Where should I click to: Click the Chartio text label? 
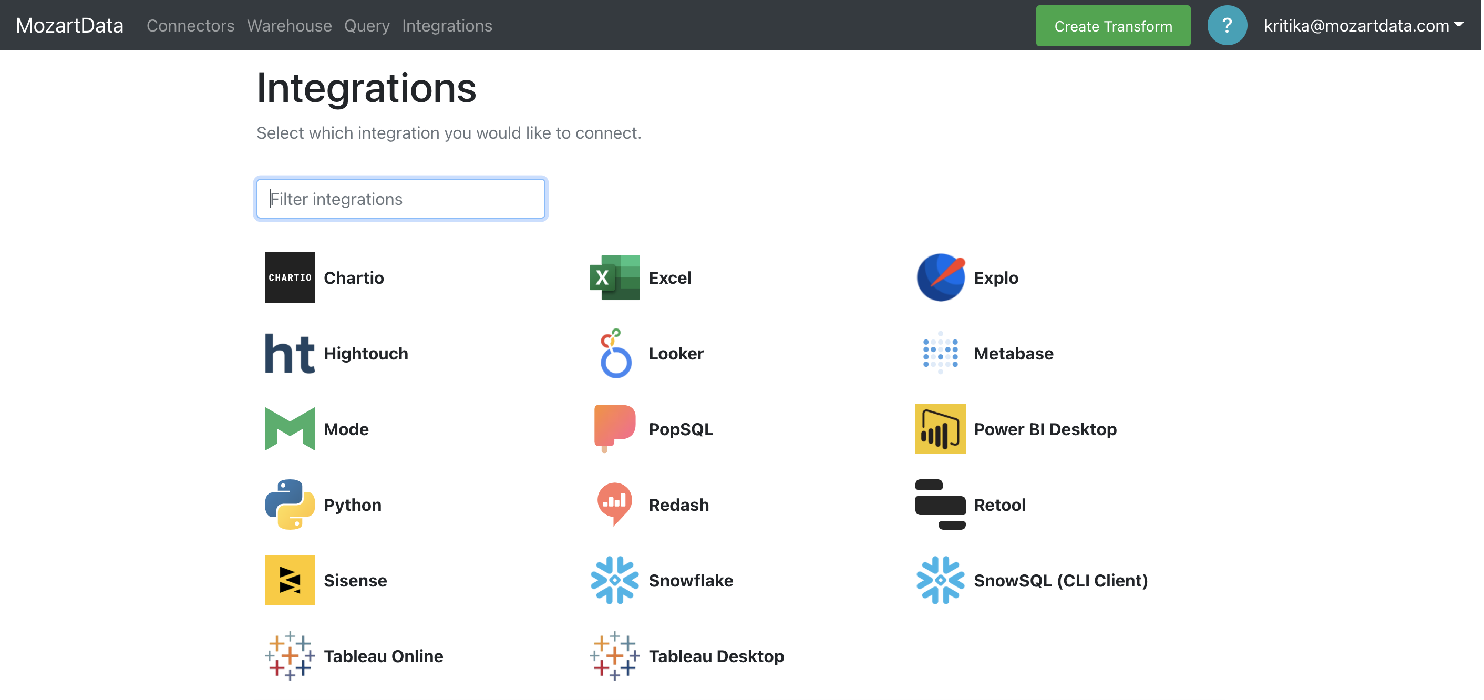[354, 277]
